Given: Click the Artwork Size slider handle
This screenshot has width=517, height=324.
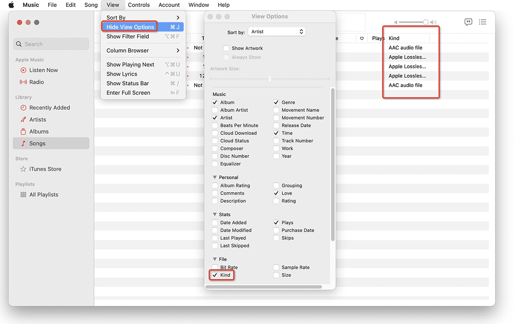Looking at the screenshot, I should point(270,79).
